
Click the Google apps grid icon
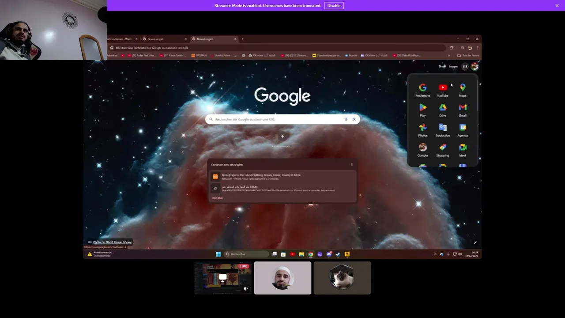465,67
